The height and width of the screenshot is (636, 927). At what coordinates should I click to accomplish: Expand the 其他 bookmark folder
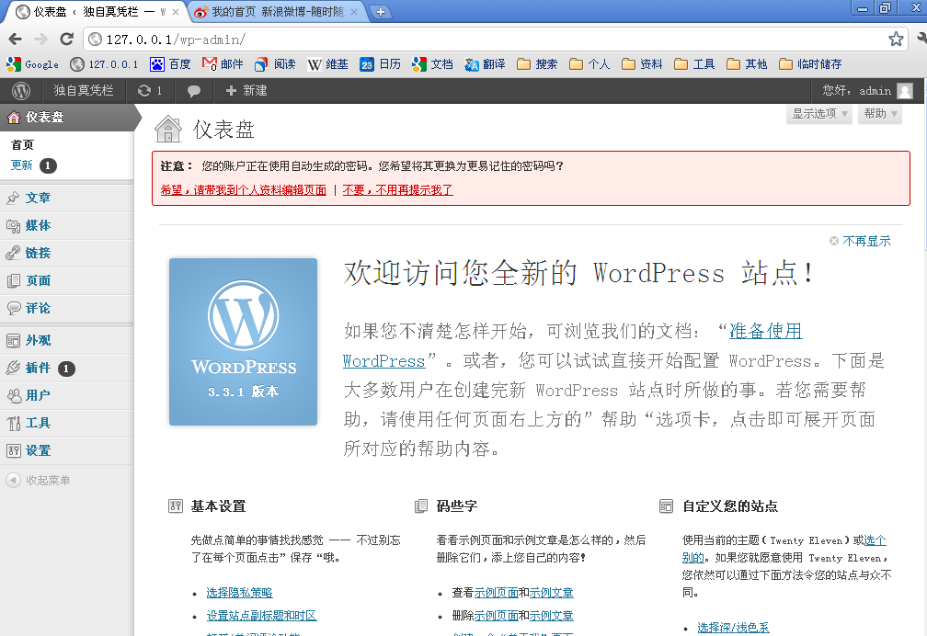click(747, 63)
